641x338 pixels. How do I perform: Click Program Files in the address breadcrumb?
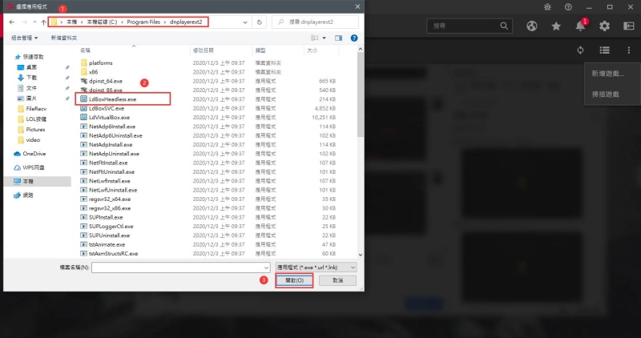[x=143, y=22]
